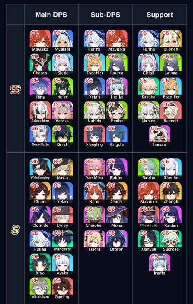
Task: Choose the Citlali support icon
Action: pyautogui.click(x=149, y=64)
